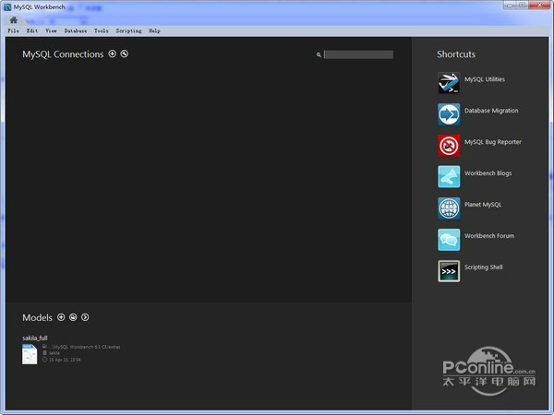The width and height of the screenshot is (554, 415).
Task: Select the sakila_full model name
Action: (35, 338)
